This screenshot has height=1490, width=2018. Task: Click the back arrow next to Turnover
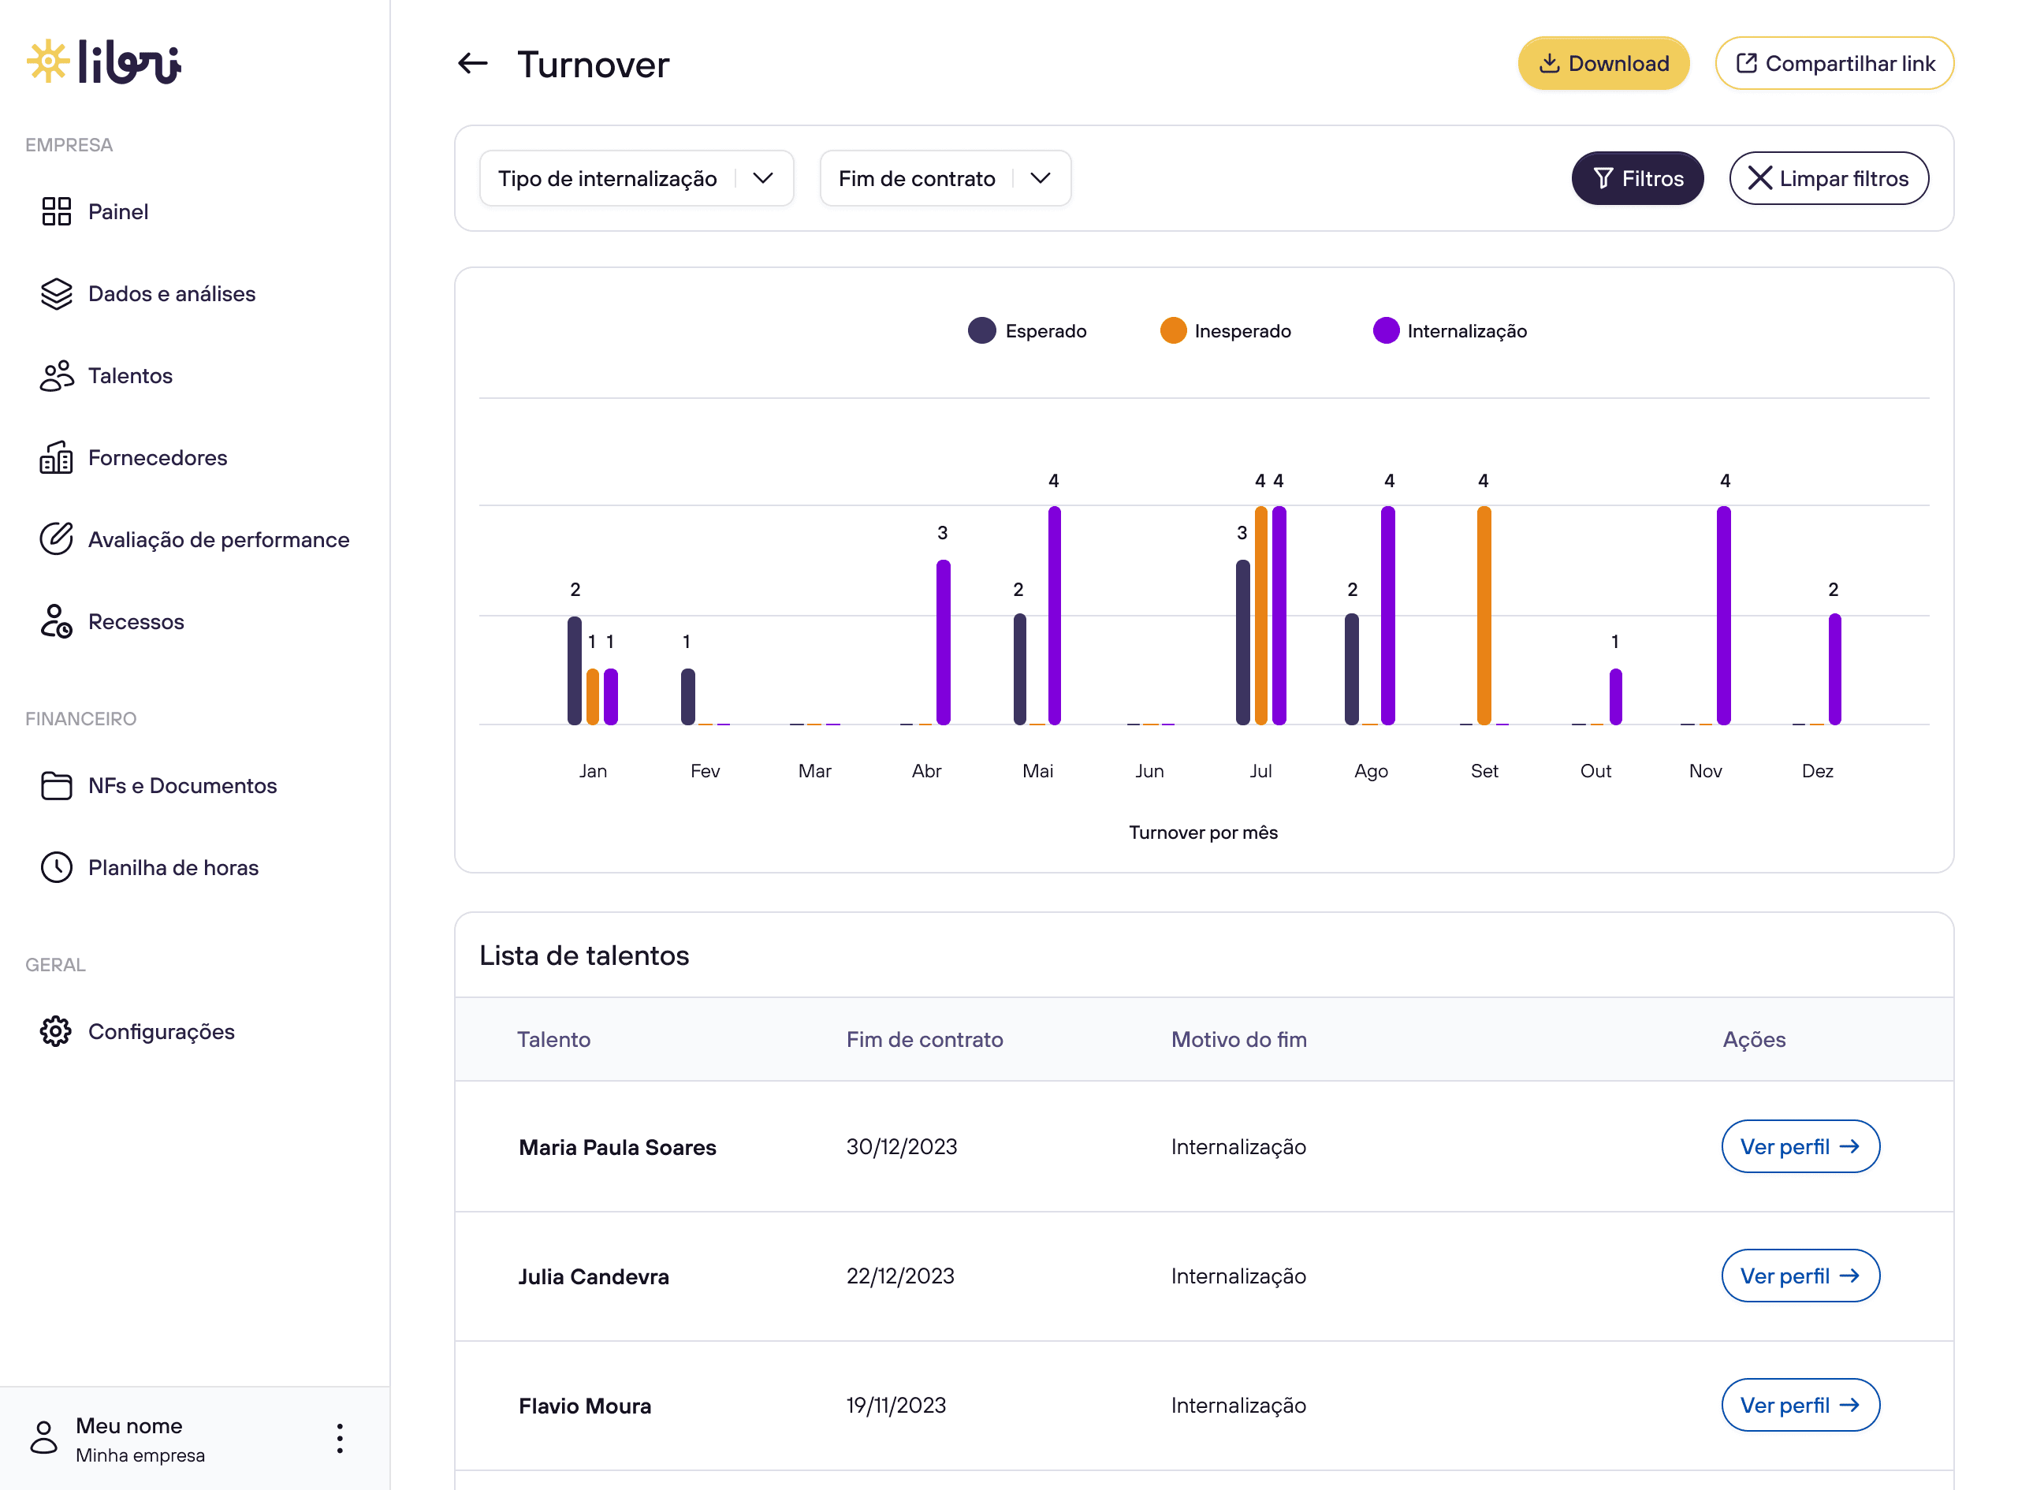tap(472, 63)
